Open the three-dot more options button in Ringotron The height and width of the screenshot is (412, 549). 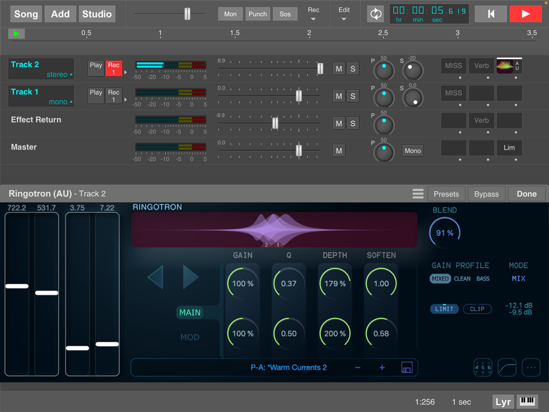point(531,368)
